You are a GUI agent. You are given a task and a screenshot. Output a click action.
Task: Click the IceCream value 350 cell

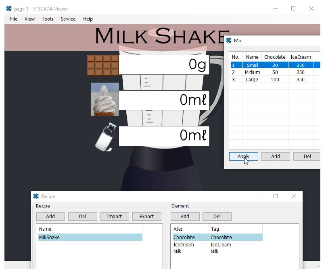(301, 79)
